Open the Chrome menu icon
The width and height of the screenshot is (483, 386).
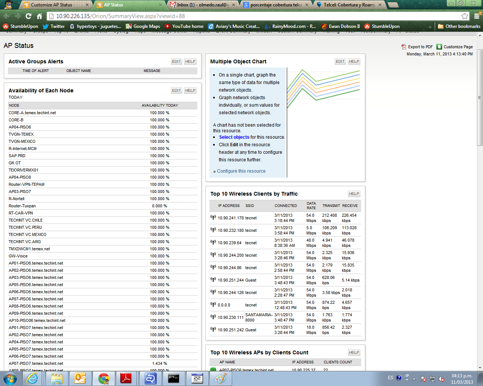pyautogui.click(x=477, y=16)
